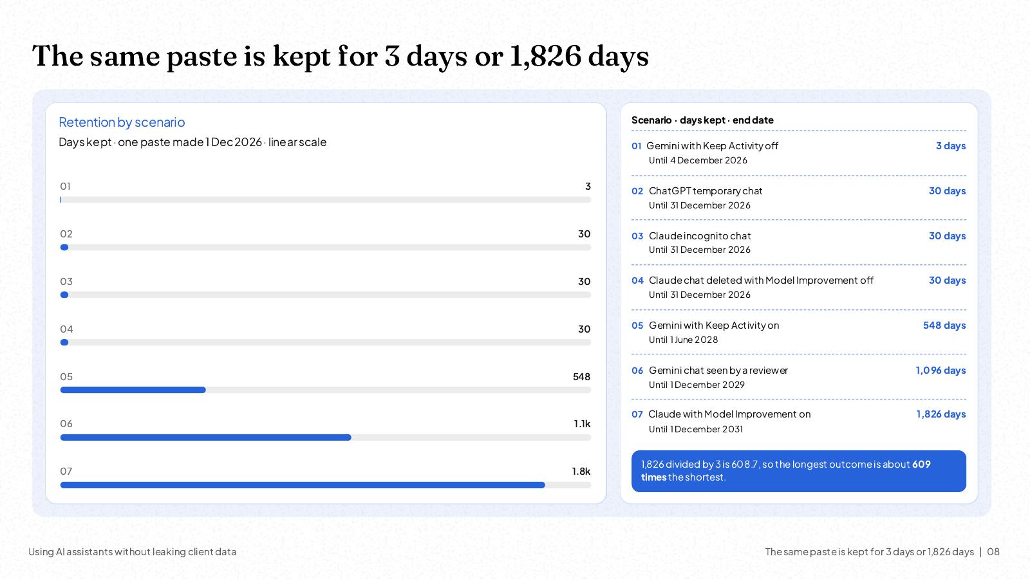Click the '1,826 days' value in the table
Viewport: 1030px width, 579px height.
coord(941,414)
